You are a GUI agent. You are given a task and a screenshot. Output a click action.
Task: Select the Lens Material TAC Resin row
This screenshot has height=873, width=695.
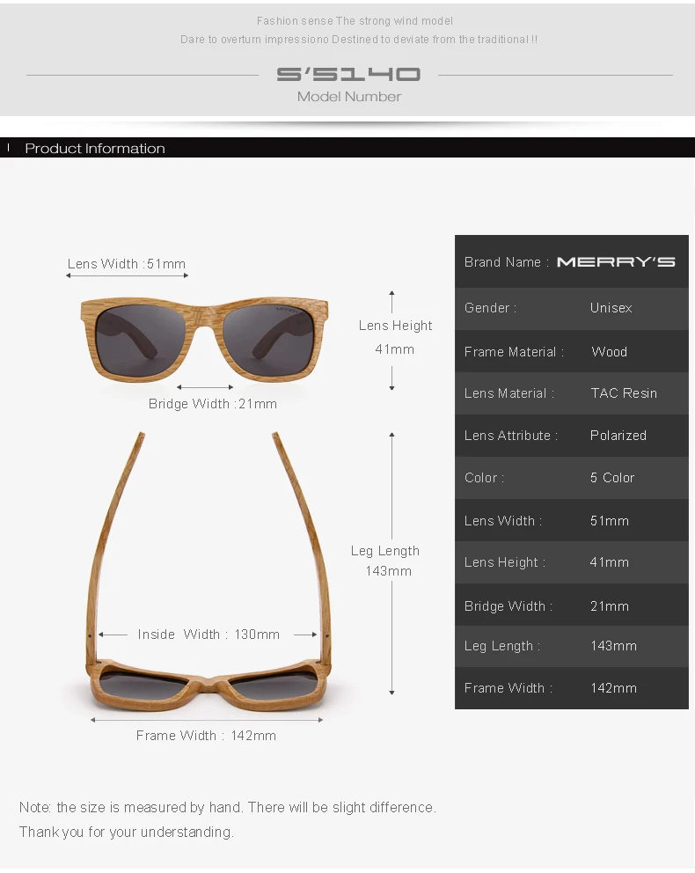[x=572, y=393]
